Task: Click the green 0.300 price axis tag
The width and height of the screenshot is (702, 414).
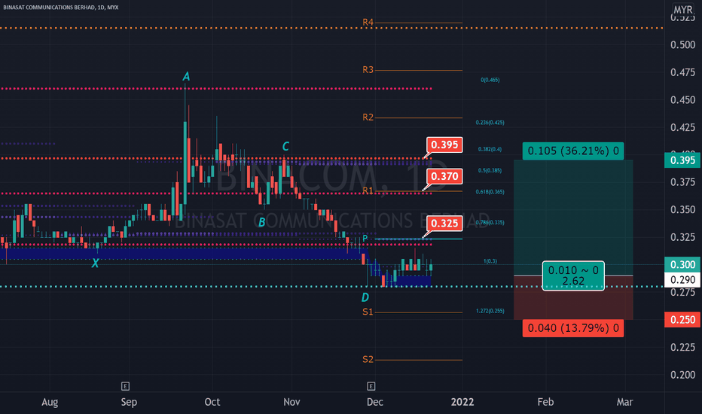Action: click(682, 264)
